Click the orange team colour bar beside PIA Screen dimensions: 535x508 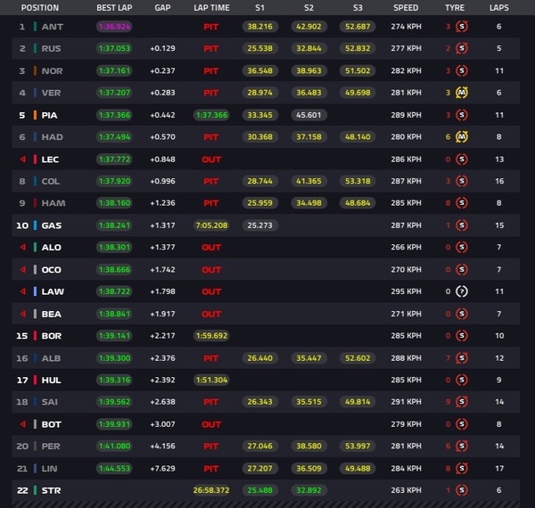click(x=35, y=115)
